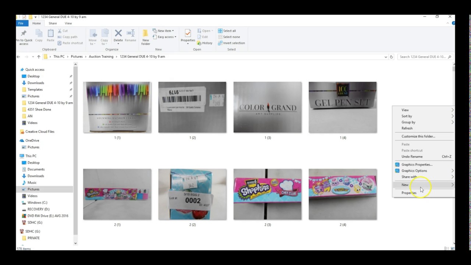The width and height of the screenshot is (471, 265).
Task: Choose Undo Rename in context menu
Action: [x=424, y=156]
